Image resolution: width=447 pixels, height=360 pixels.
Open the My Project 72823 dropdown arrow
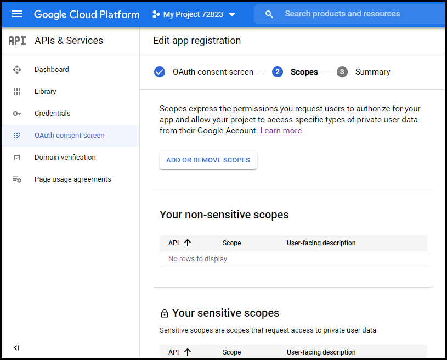point(232,15)
